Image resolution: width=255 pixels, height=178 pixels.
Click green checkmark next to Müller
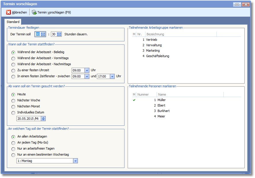pos(134,100)
